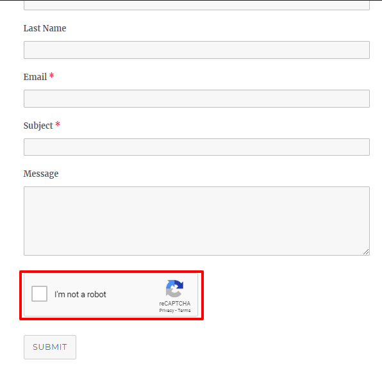
Task: Click the Email field label
Action: [35, 77]
